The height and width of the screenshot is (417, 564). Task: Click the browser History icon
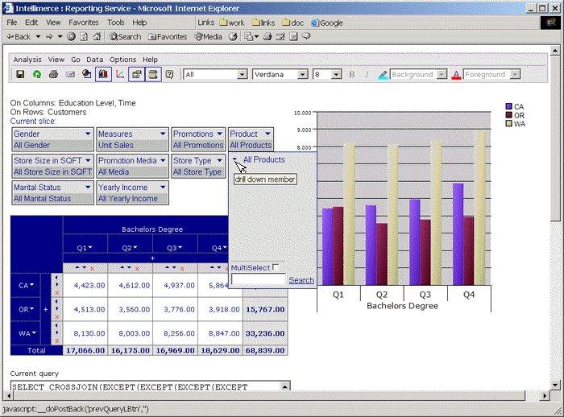(x=233, y=37)
